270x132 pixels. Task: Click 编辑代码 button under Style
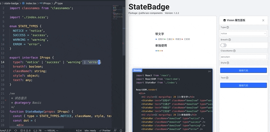tap(243, 70)
